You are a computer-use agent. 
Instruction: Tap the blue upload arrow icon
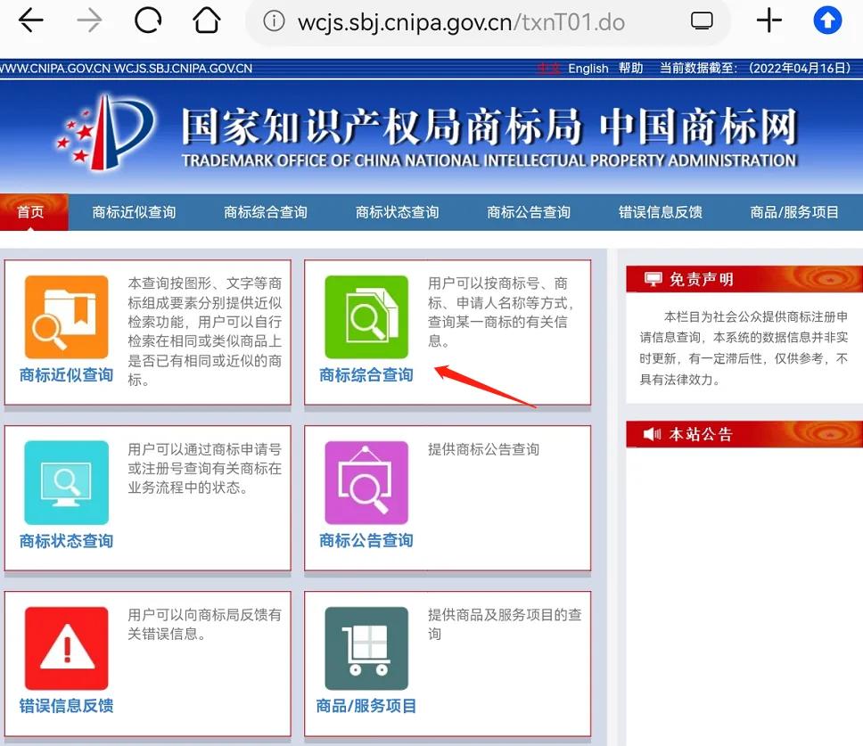[x=827, y=20]
